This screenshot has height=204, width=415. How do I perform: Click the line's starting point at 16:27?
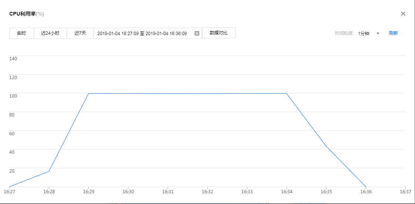point(9,187)
